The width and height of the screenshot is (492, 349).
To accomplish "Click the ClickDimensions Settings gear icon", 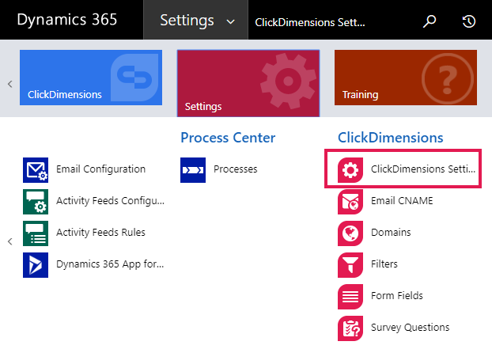I will (350, 170).
